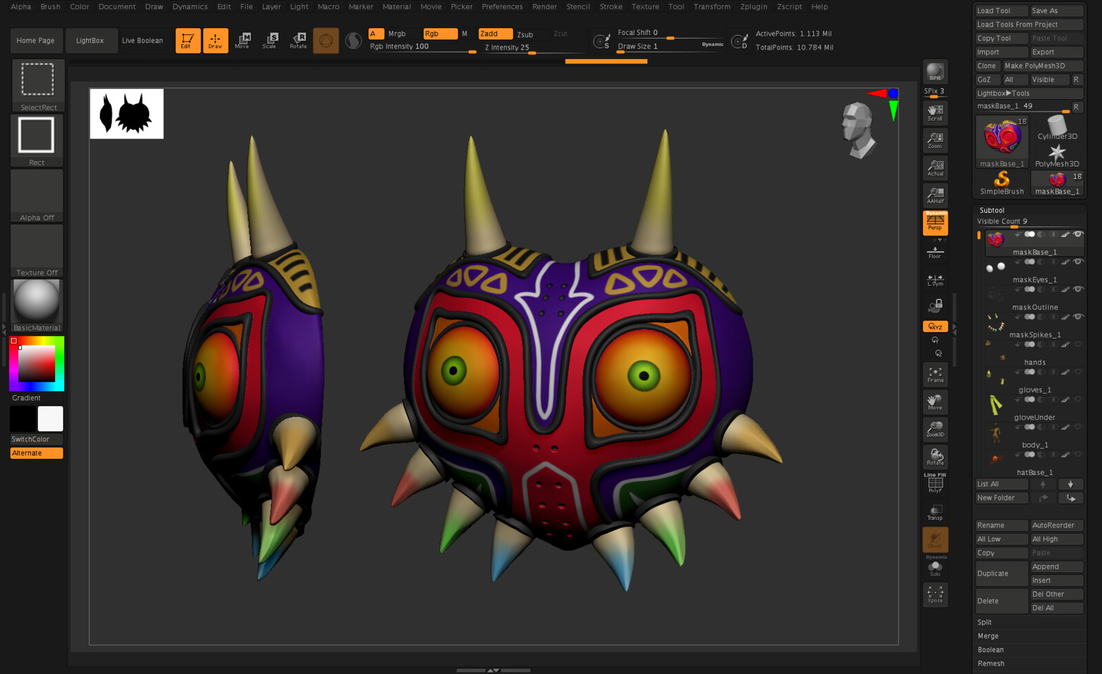Screen dimensions: 1102x674
Task: Open Lightbox Tools browser
Action: click(x=1029, y=93)
